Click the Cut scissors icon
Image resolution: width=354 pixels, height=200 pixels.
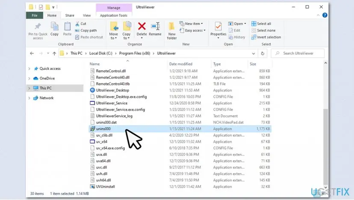(77, 24)
